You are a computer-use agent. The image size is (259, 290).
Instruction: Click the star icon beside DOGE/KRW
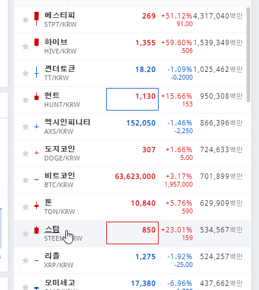(26, 153)
